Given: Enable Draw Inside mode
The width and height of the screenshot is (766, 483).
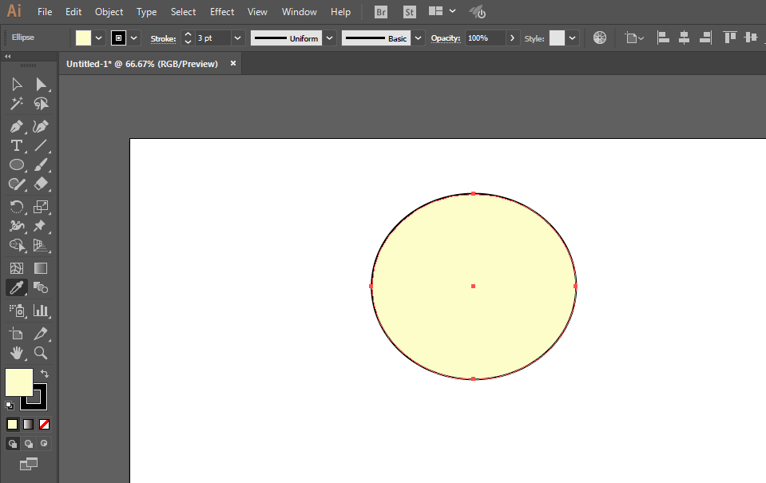Looking at the screenshot, I should 45,443.
